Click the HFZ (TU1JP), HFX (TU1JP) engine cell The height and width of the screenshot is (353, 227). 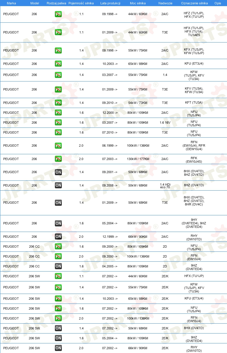pos(194,15)
